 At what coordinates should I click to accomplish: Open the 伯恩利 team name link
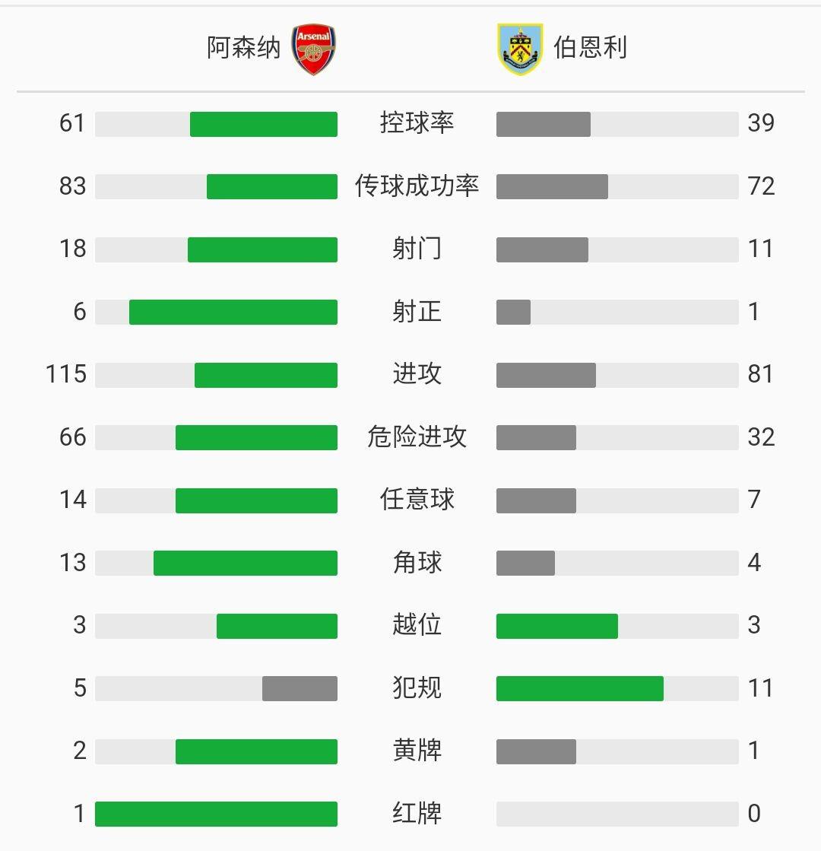(591, 48)
